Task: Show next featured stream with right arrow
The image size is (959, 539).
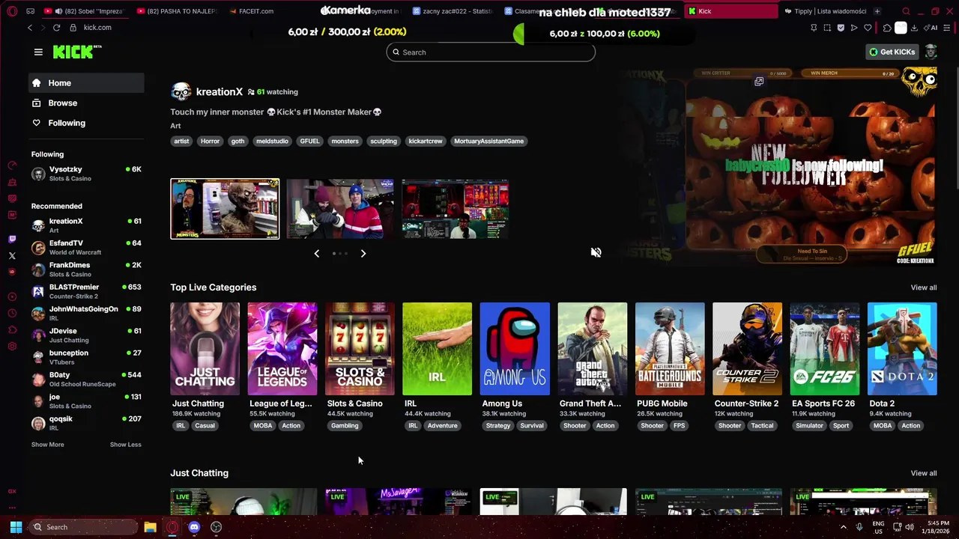Action: (x=363, y=254)
